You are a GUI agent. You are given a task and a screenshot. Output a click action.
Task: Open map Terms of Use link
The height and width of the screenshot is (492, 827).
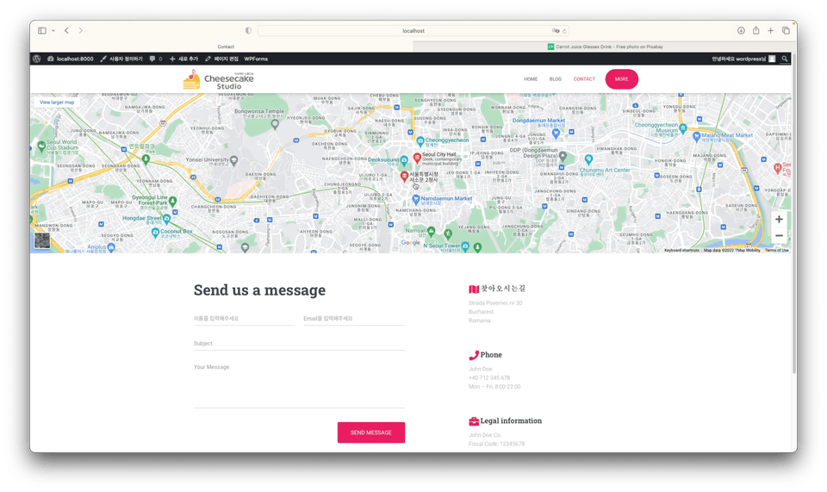776,251
